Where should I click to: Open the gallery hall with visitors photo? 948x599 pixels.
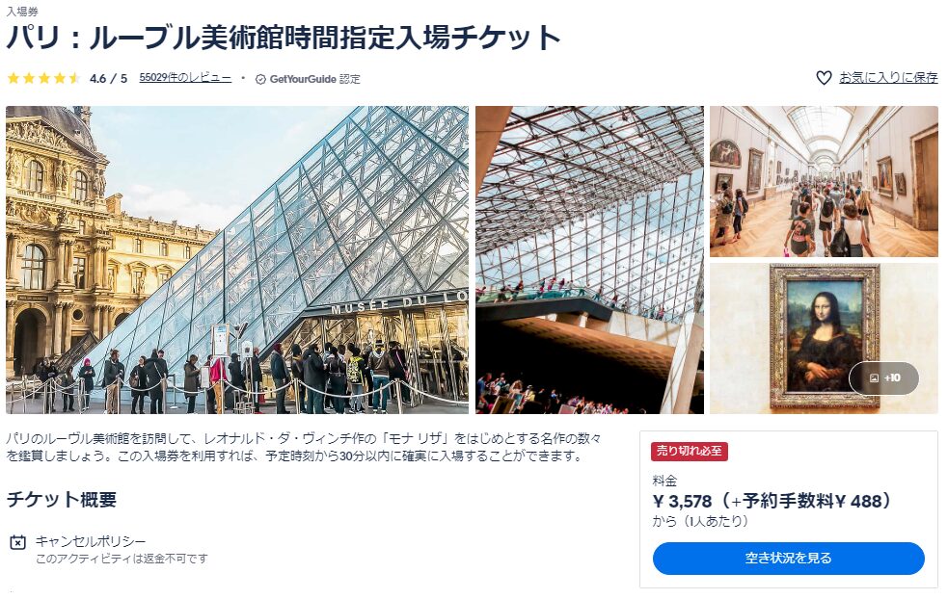[824, 181]
